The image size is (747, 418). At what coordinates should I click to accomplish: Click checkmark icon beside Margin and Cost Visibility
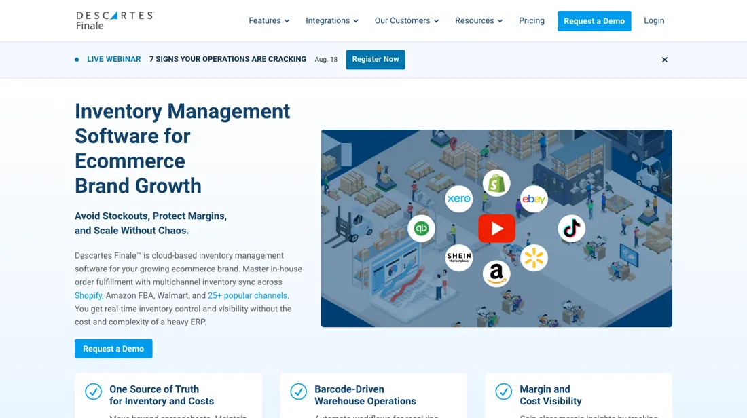pos(504,392)
